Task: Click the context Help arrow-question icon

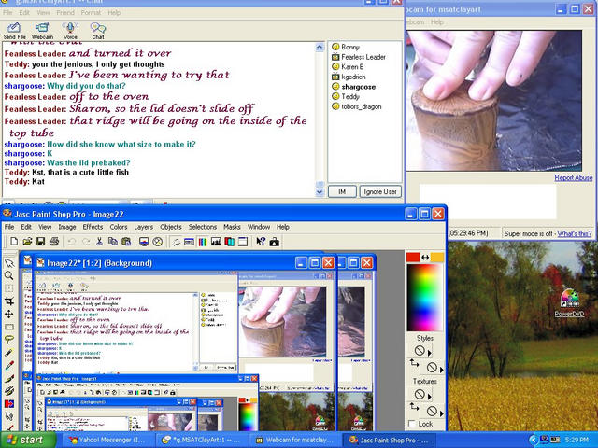Action: coord(261,242)
